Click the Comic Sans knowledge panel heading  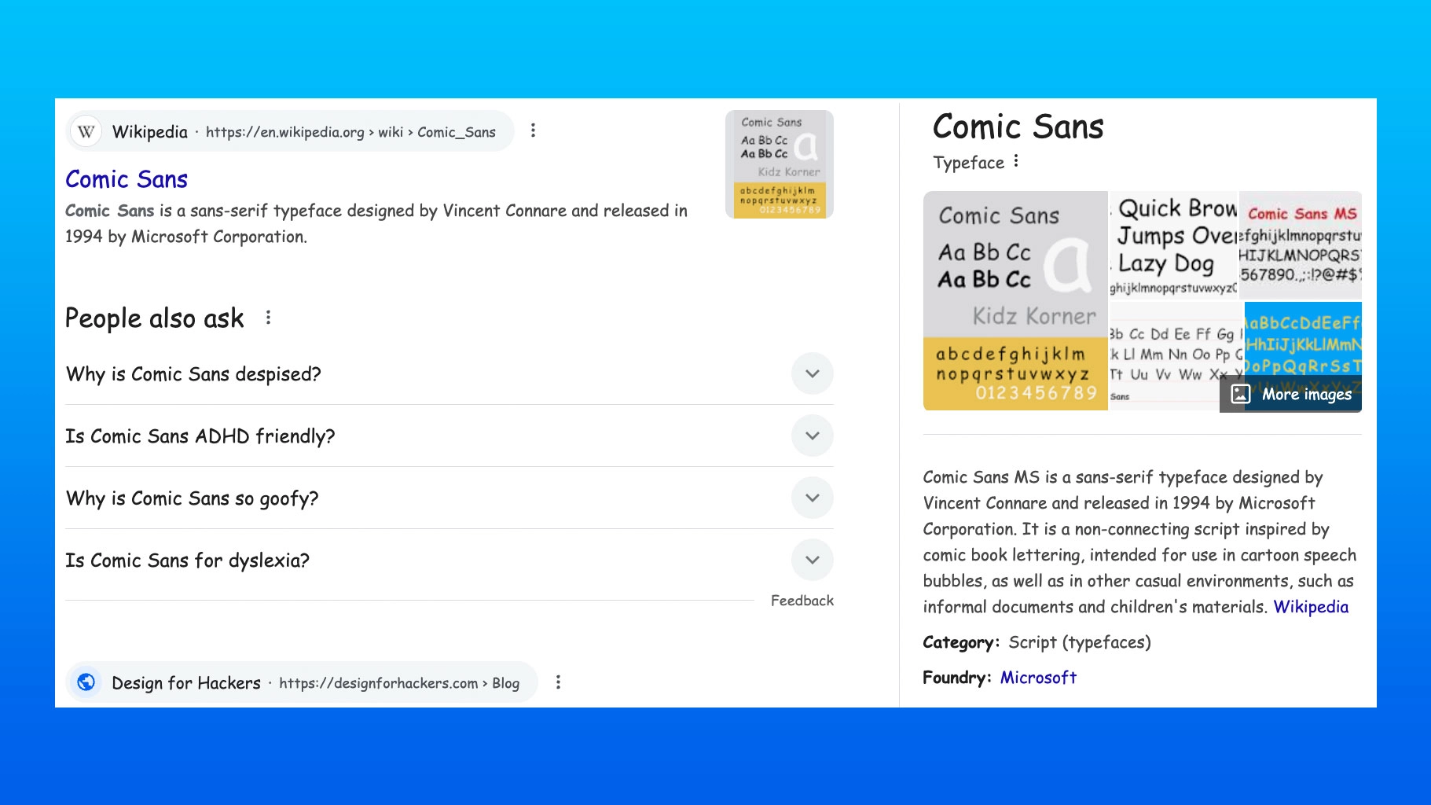pyautogui.click(x=1018, y=127)
